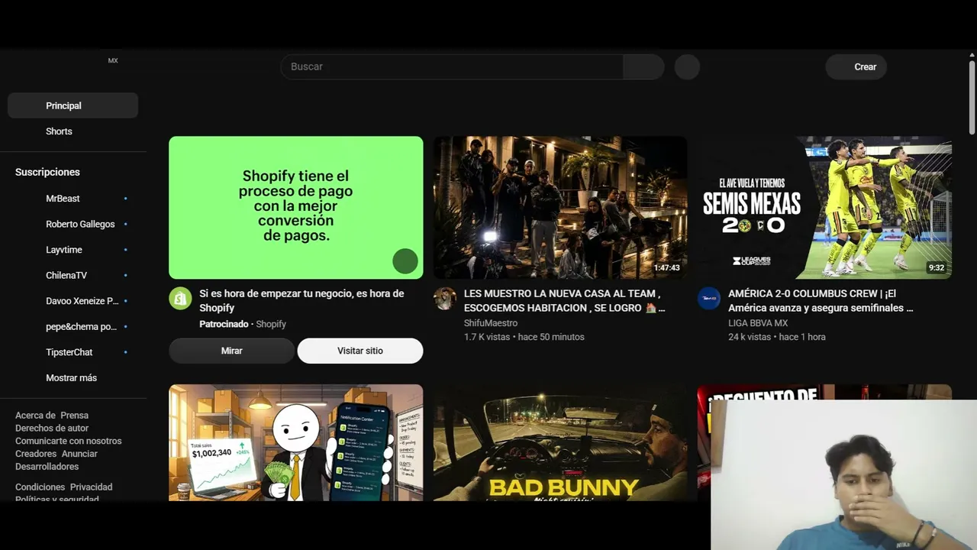Click the Visitar sitio button
The image size is (977, 550).
pos(360,351)
